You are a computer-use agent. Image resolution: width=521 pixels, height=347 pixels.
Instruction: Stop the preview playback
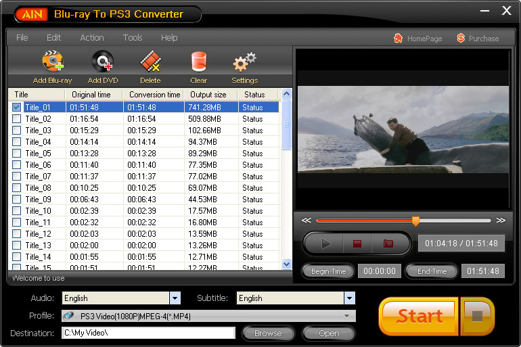357,244
